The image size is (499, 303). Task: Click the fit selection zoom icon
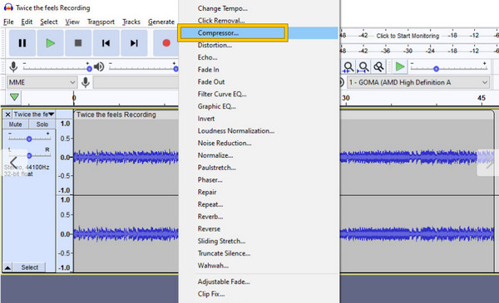point(348,66)
